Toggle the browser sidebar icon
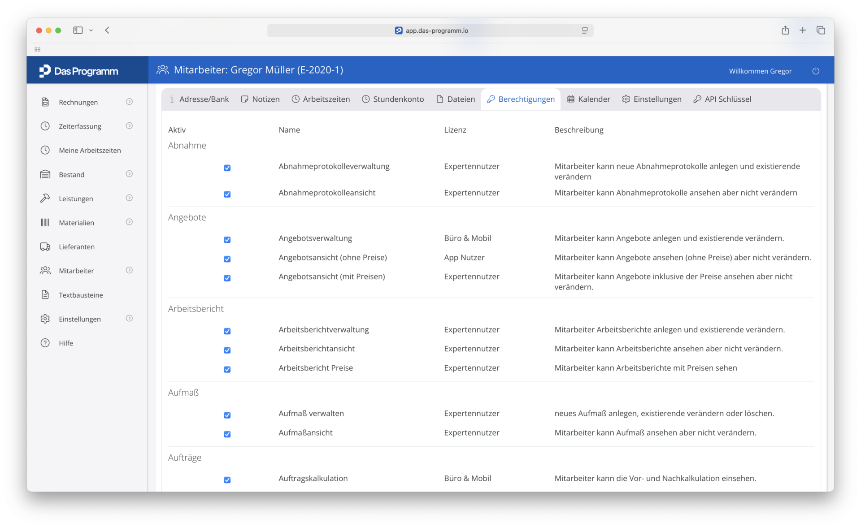The image size is (861, 527). (x=78, y=30)
